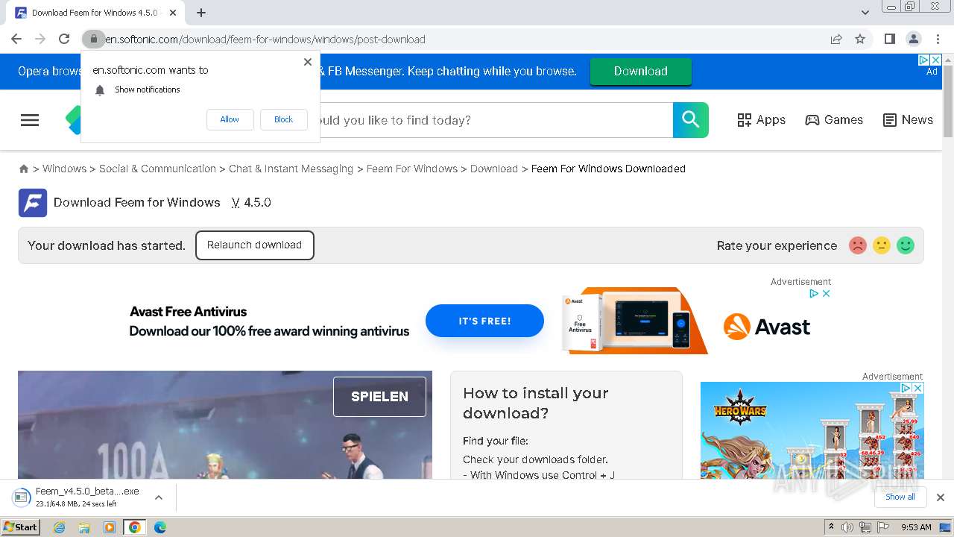The image size is (954, 537).
Task: Go to home breadcrumb icon
Action: [24, 169]
